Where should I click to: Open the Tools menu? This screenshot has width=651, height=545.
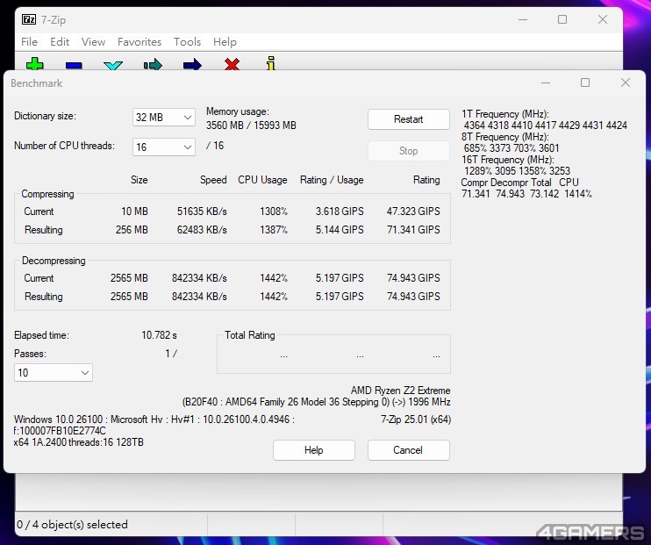click(x=187, y=42)
